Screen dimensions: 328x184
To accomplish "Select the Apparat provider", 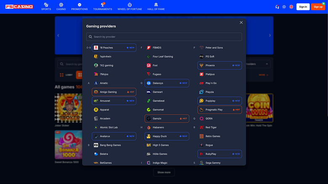I will click(114, 110).
